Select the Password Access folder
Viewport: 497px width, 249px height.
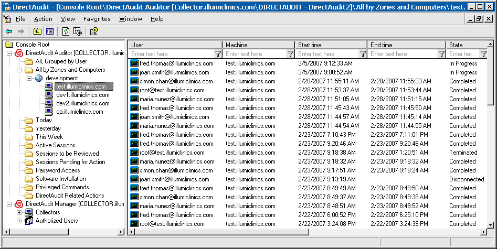pyautogui.click(x=58, y=170)
